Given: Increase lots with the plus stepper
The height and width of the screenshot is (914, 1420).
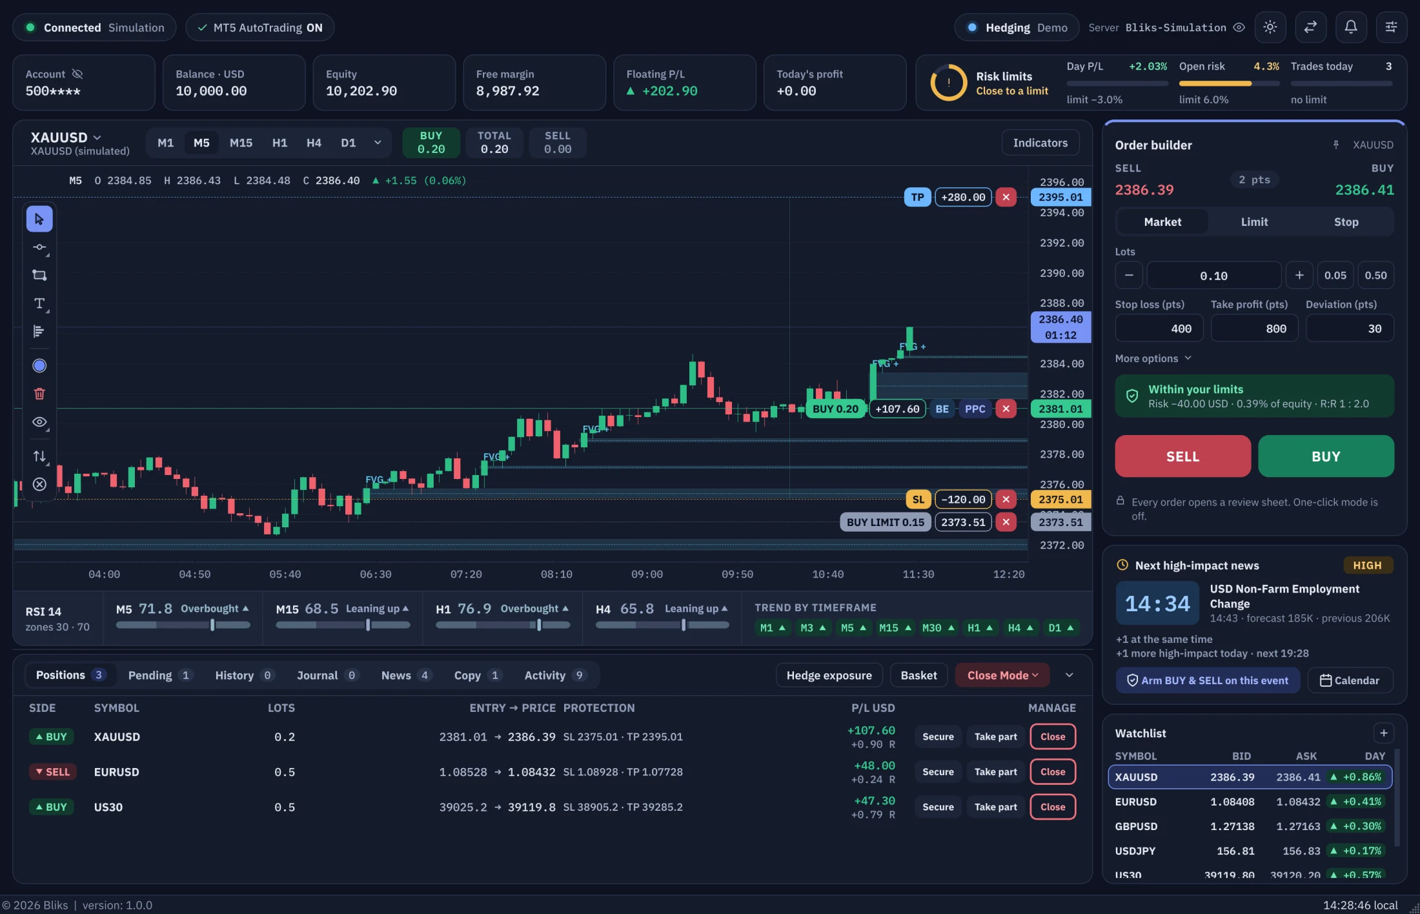Looking at the screenshot, I should 1299,276.
